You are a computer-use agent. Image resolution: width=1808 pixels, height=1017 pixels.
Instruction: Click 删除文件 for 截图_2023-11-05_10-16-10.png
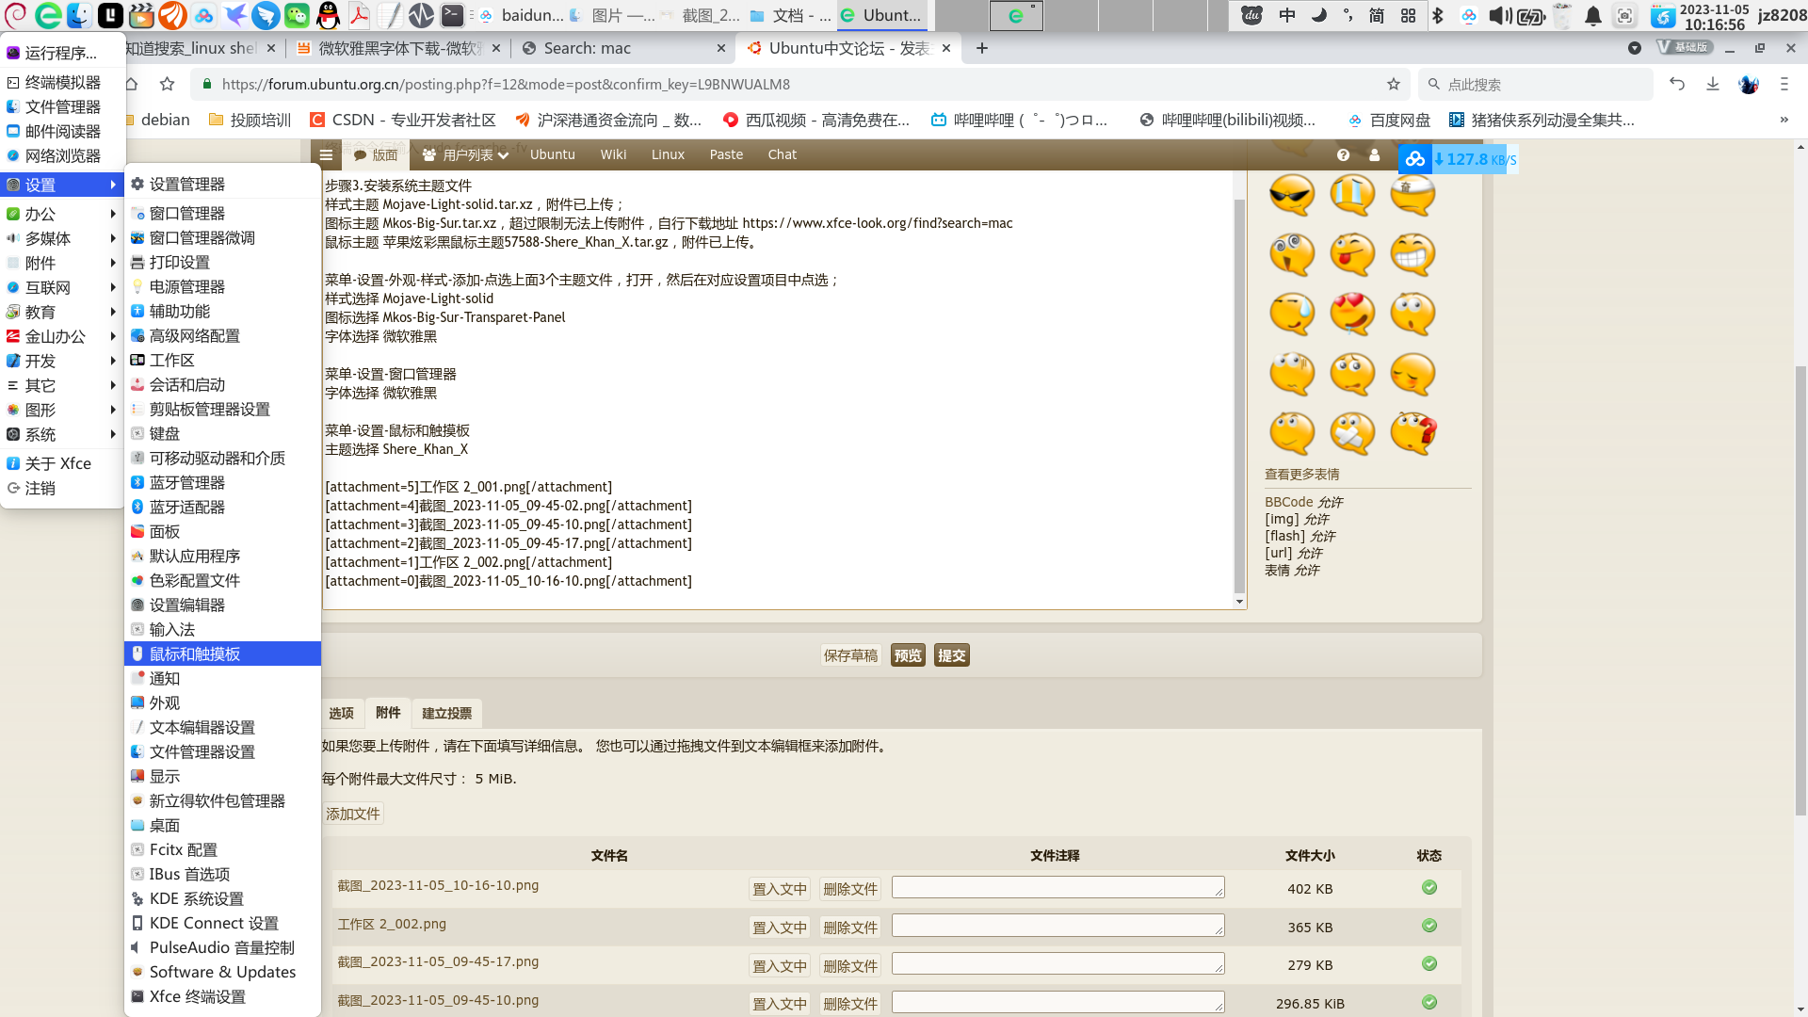coord(850,889)
